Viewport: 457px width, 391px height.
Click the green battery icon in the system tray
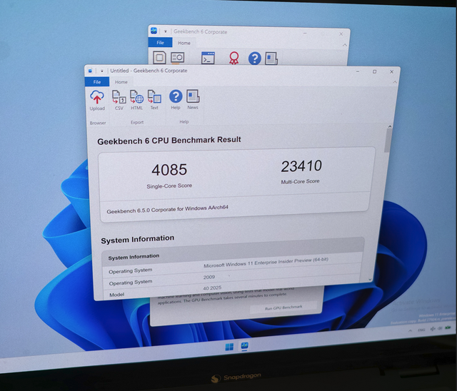point(448,327)
